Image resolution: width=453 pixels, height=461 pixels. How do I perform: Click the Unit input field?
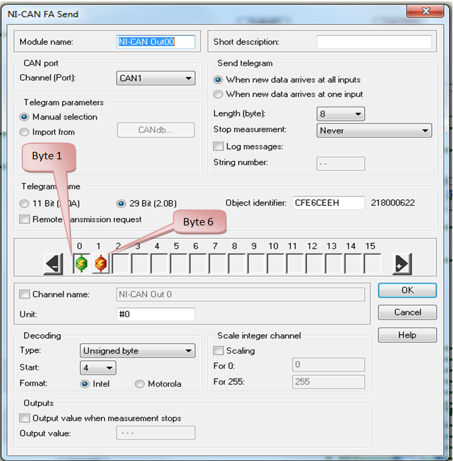(x=155, y=315)
